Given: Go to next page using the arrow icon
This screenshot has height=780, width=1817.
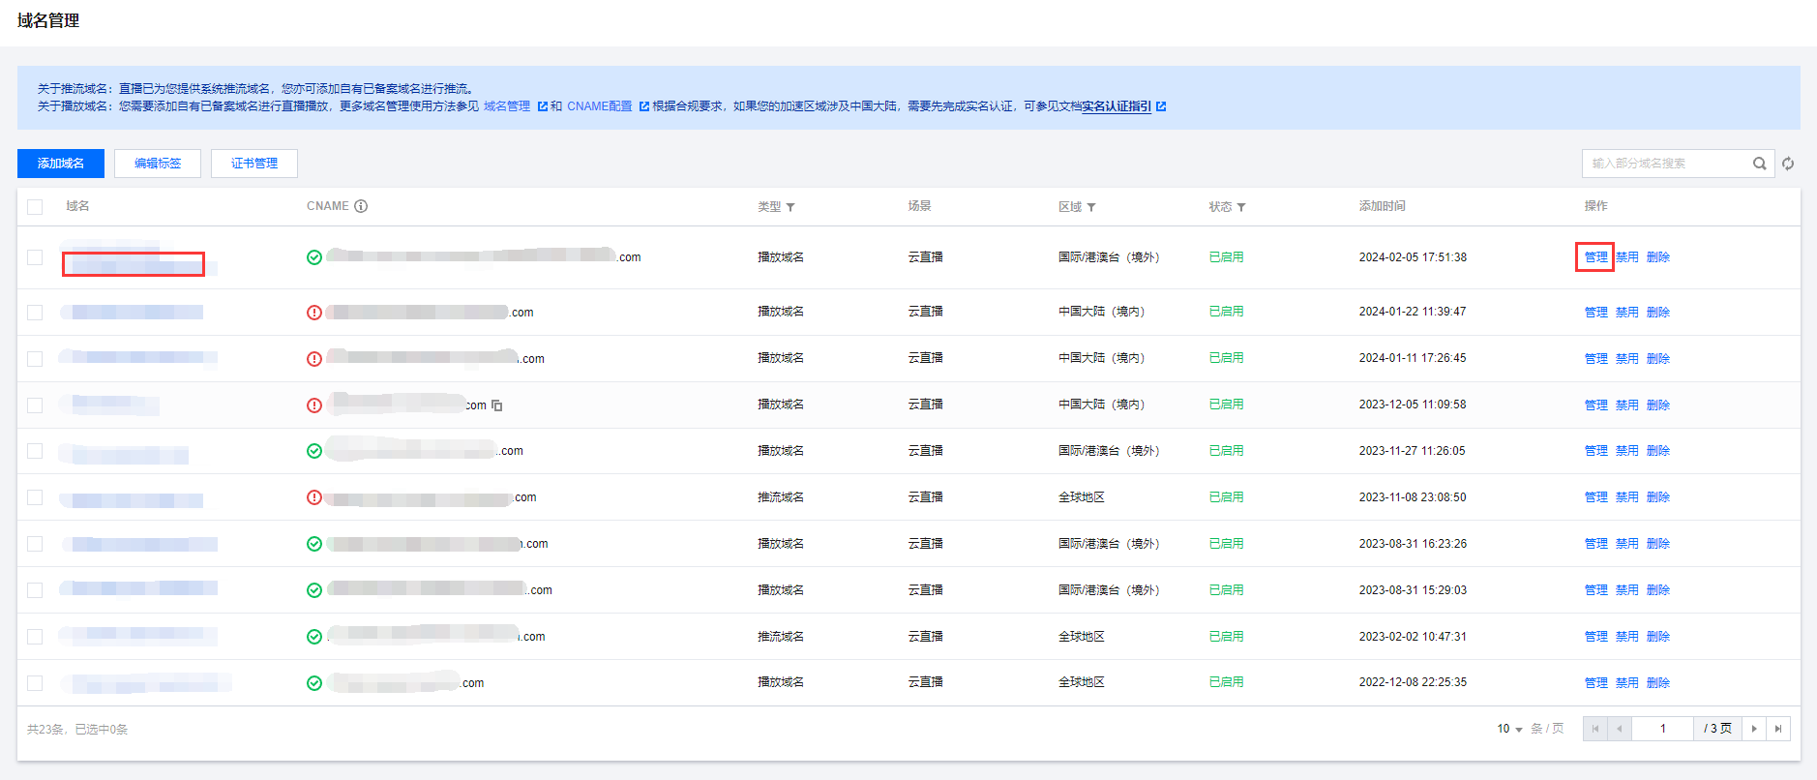Looking at the screenshot, I should click(x=1754, y=729).
